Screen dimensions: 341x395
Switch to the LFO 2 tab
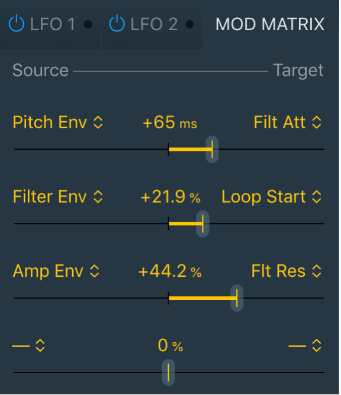(154, 24)
